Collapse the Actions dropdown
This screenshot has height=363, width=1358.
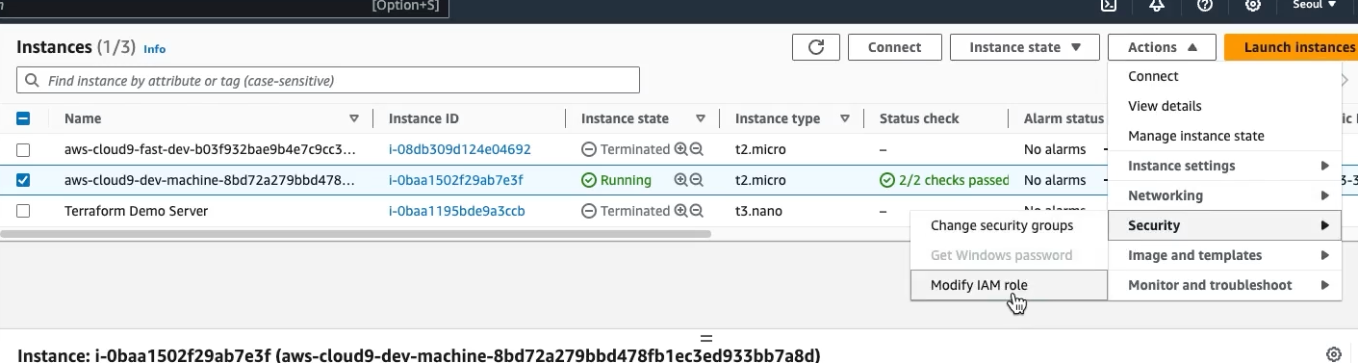click(x=1163, y=47)
